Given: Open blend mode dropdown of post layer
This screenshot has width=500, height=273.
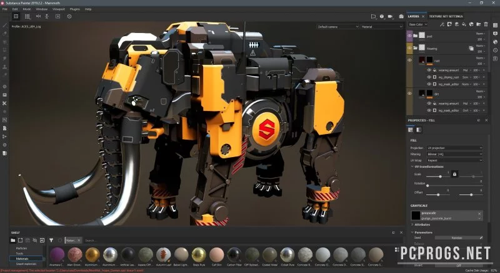Looking at the screenshot, I should click(x=481, y=34).
